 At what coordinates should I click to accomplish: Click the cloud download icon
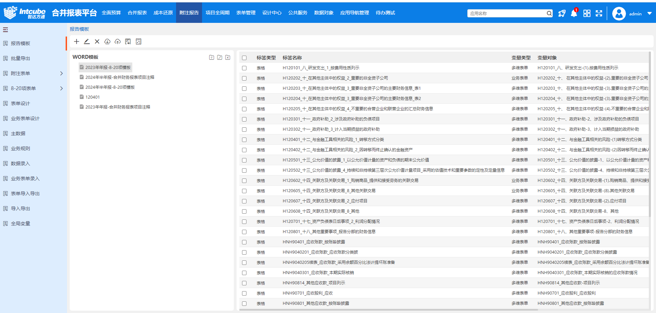tap(107, 42)
